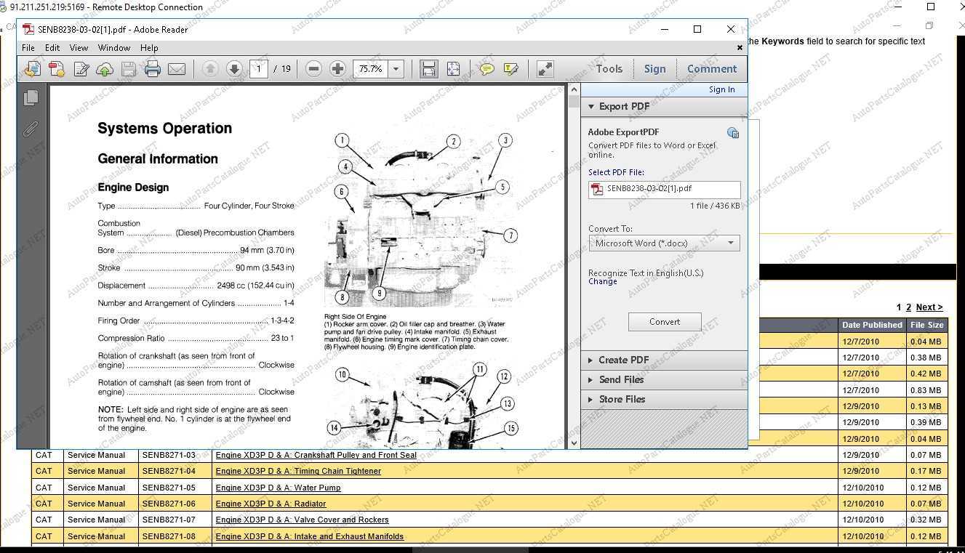Click the zoom percentage field
965x553 pixels.
(x=371, y=69)
